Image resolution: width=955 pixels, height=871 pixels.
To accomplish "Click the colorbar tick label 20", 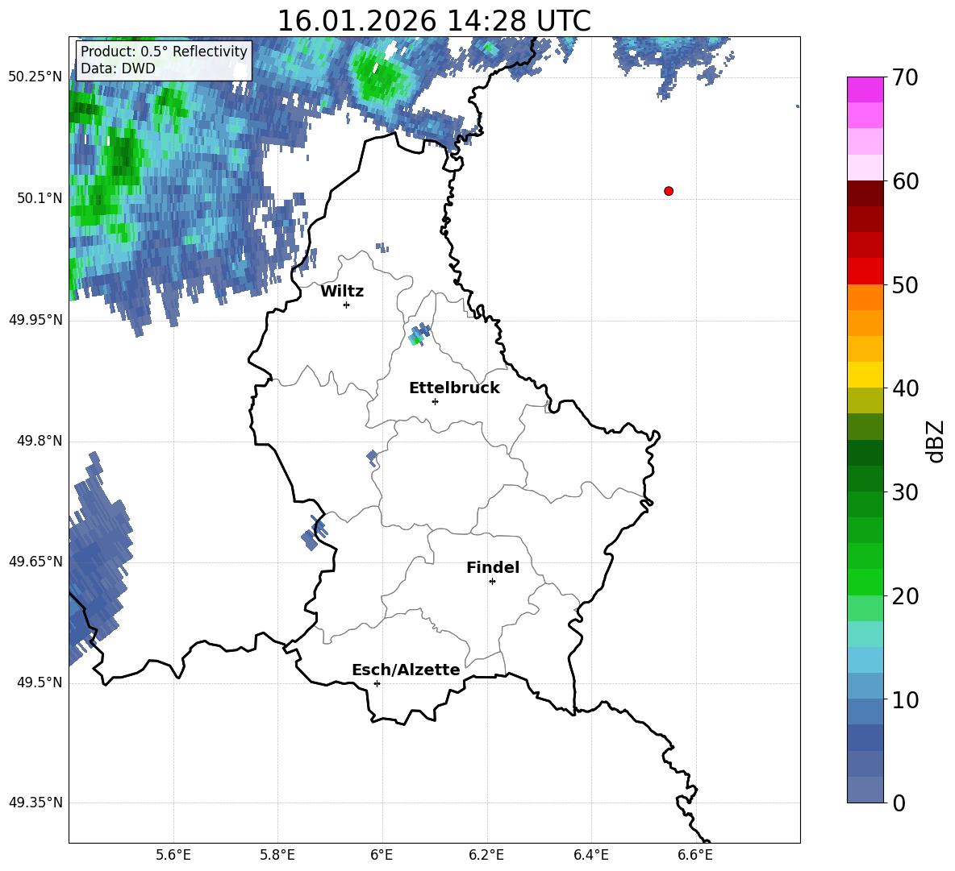I will (905, 596).
